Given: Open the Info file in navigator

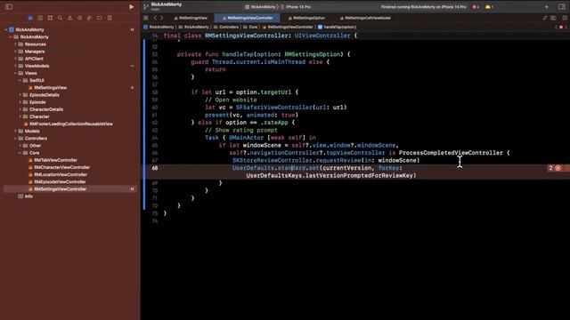Looking at the screenshot, I should [x=28, y=196].
